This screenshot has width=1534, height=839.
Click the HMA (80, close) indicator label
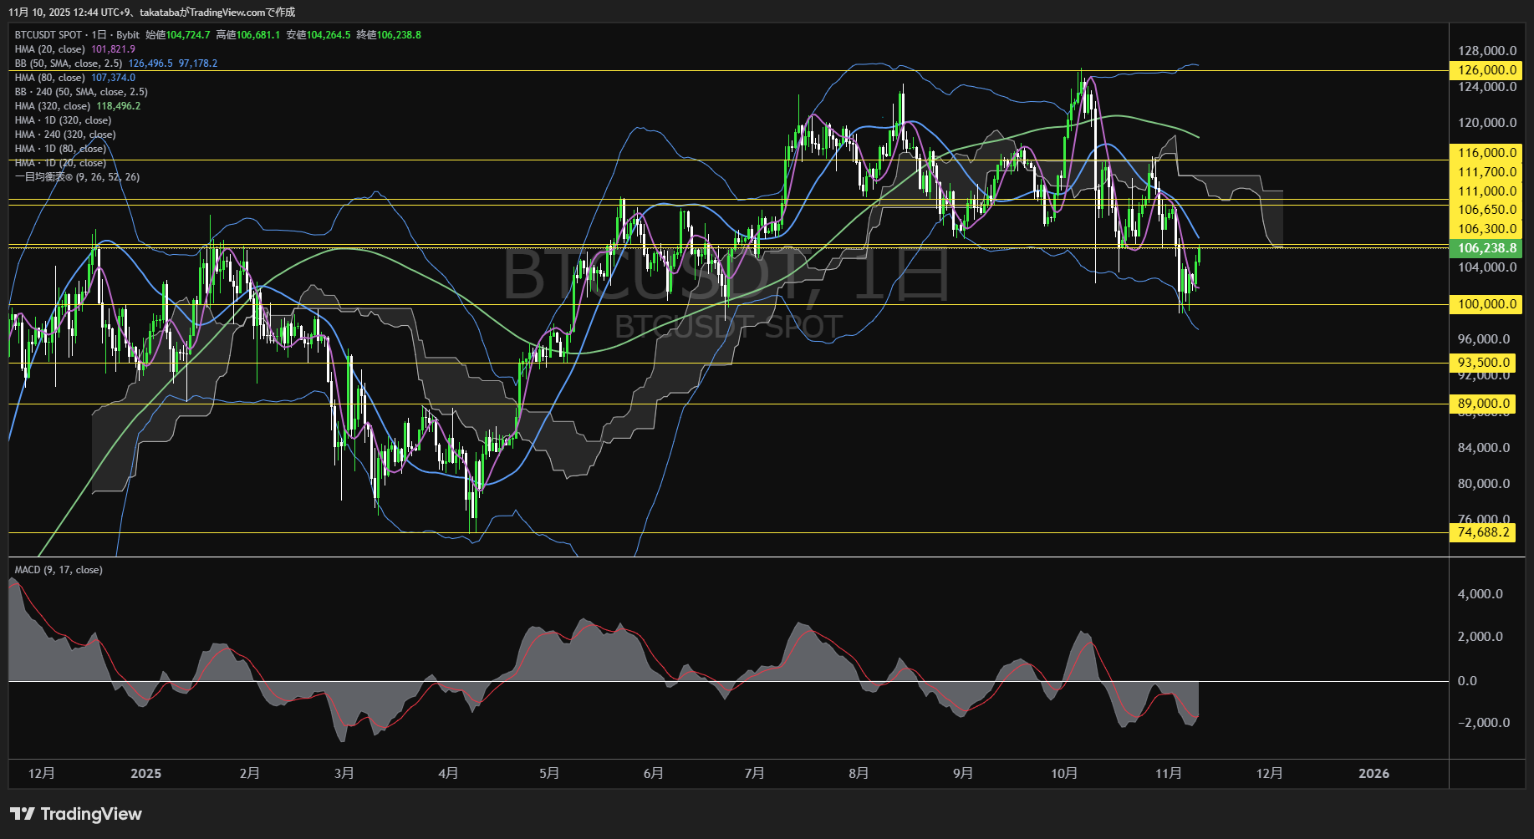point(50,78)
